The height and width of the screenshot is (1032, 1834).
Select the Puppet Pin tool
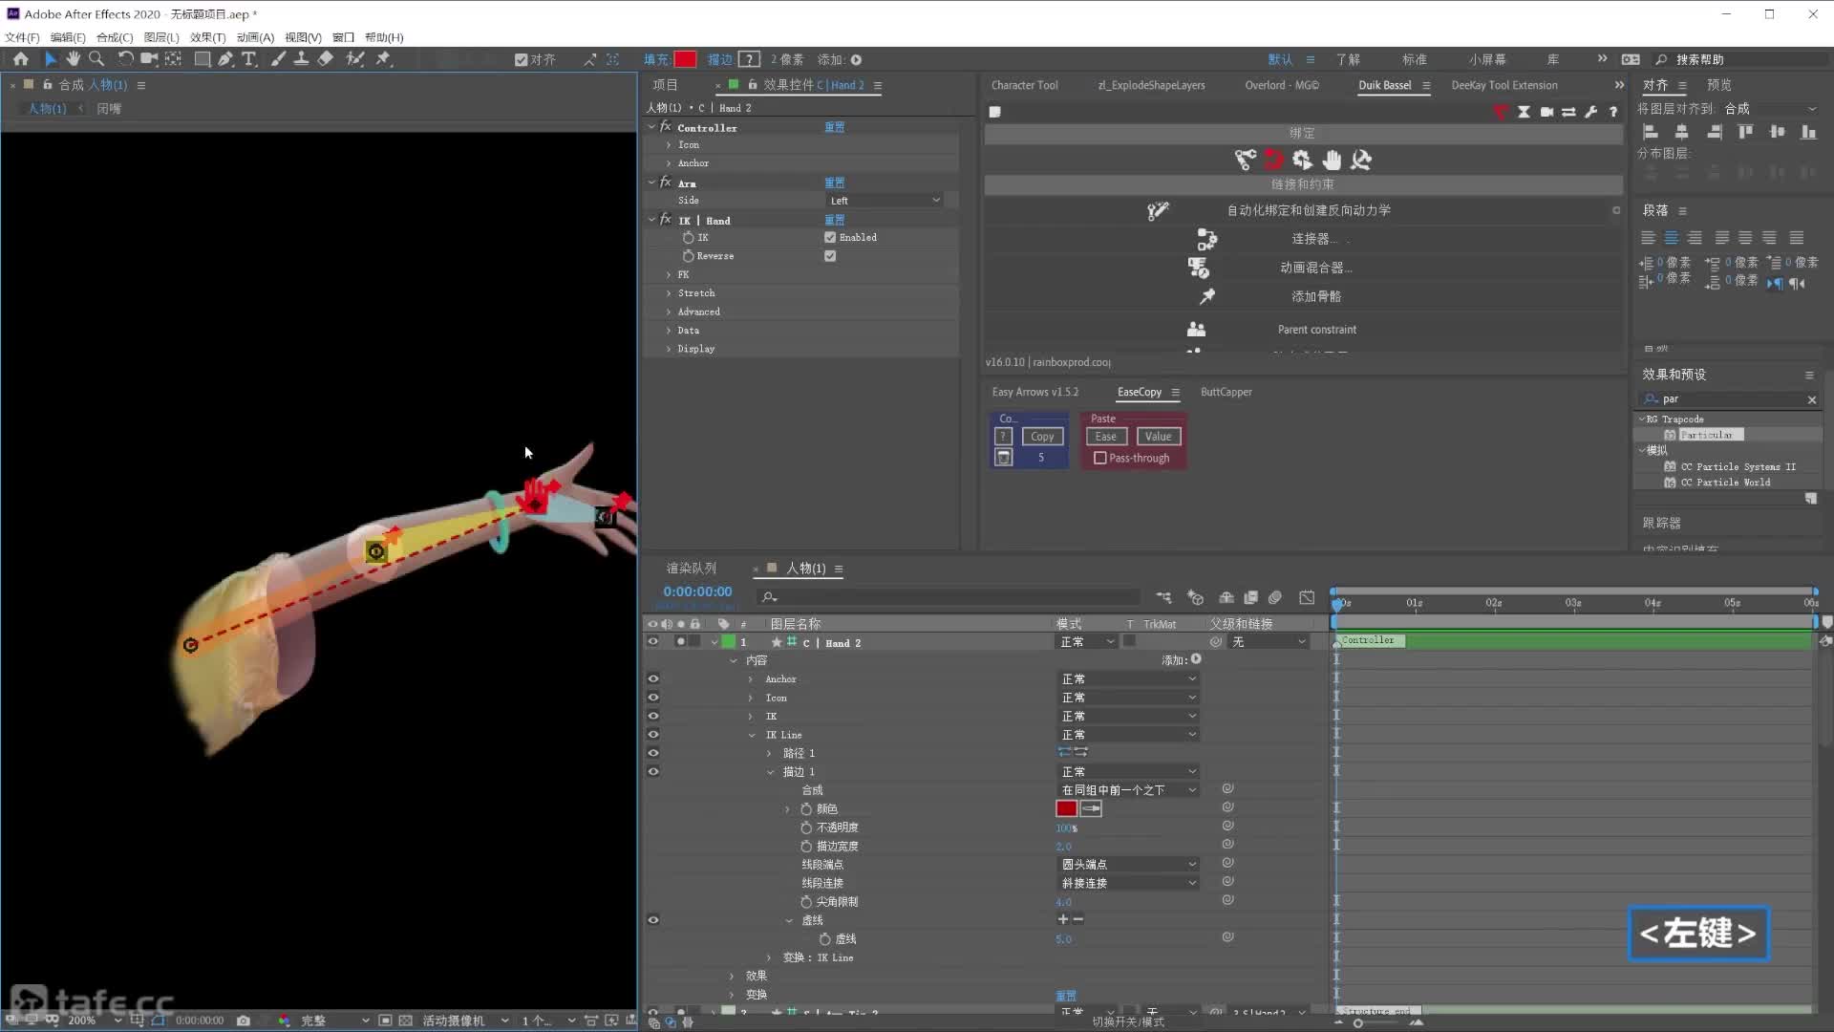tap(383, 59)
